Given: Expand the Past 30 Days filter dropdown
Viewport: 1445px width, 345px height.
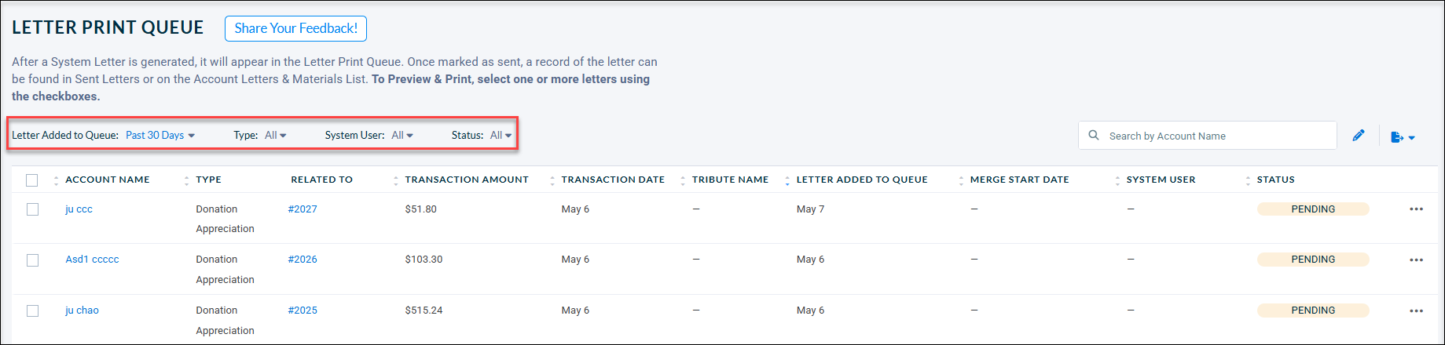Looking at the screenshot, I should (x=160, y=135).
